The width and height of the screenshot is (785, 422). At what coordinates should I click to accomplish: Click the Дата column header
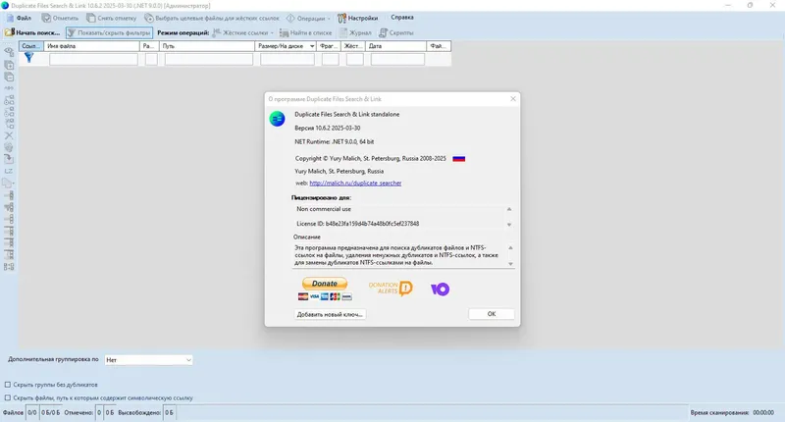click(x=396, y=46)
